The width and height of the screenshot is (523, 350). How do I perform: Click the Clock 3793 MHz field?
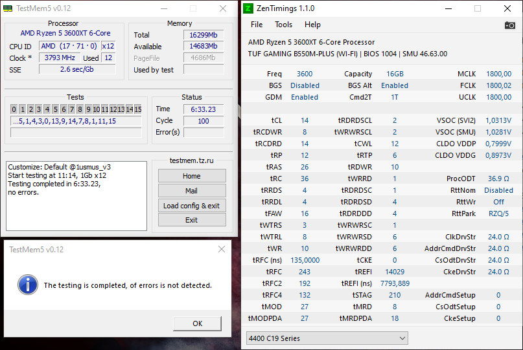pyautogui.click(x=60, y=58)
